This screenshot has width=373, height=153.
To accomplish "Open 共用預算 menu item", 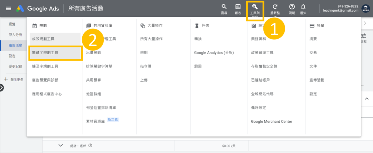I will [x=94, y=80].
